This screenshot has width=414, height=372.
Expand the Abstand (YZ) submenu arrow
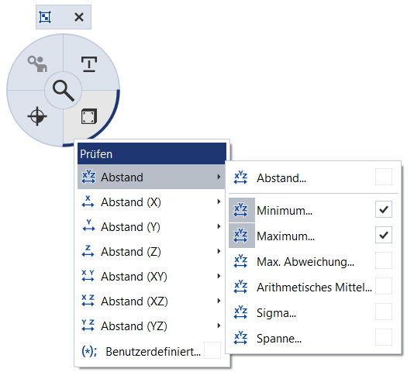pyautogui.click(x=219, y=325)
